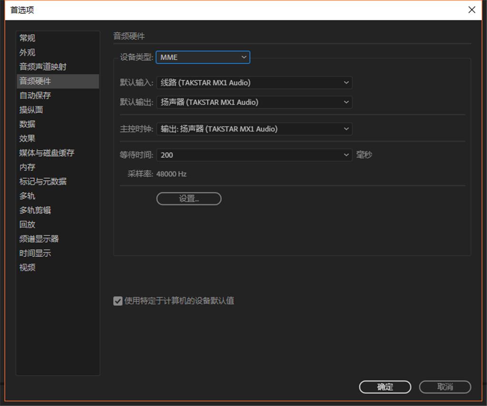
Task: Click the 设置... settings button
Action: click(x=188, y=198)
